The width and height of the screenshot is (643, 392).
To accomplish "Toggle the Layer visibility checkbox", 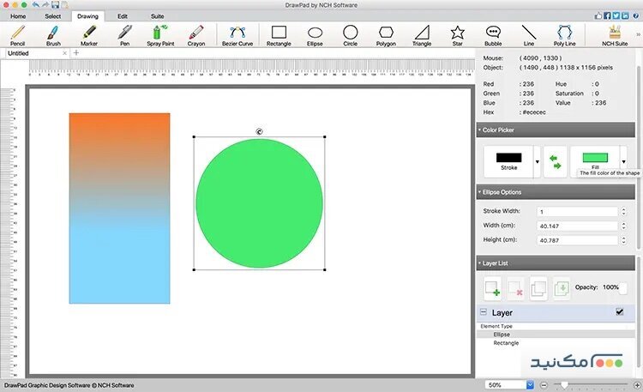I will [620, 312].
